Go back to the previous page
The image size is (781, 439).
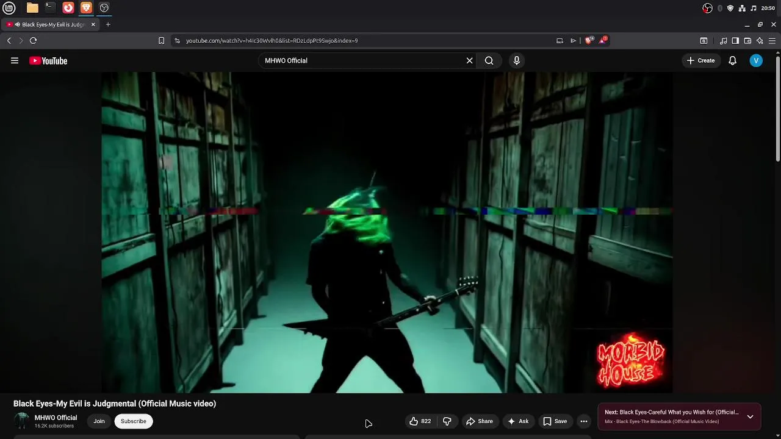tap(9, 41)
